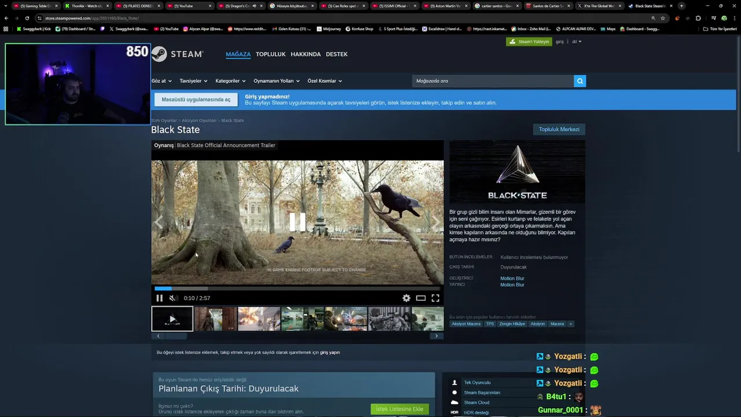Open the Steam Cloud feature link
741x417 pixels.
click(476, 403)
